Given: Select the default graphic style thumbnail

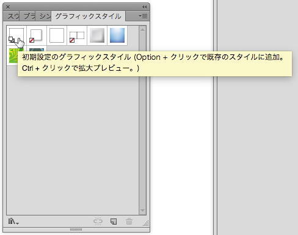Looking at the screenshot, I should 16,35.
